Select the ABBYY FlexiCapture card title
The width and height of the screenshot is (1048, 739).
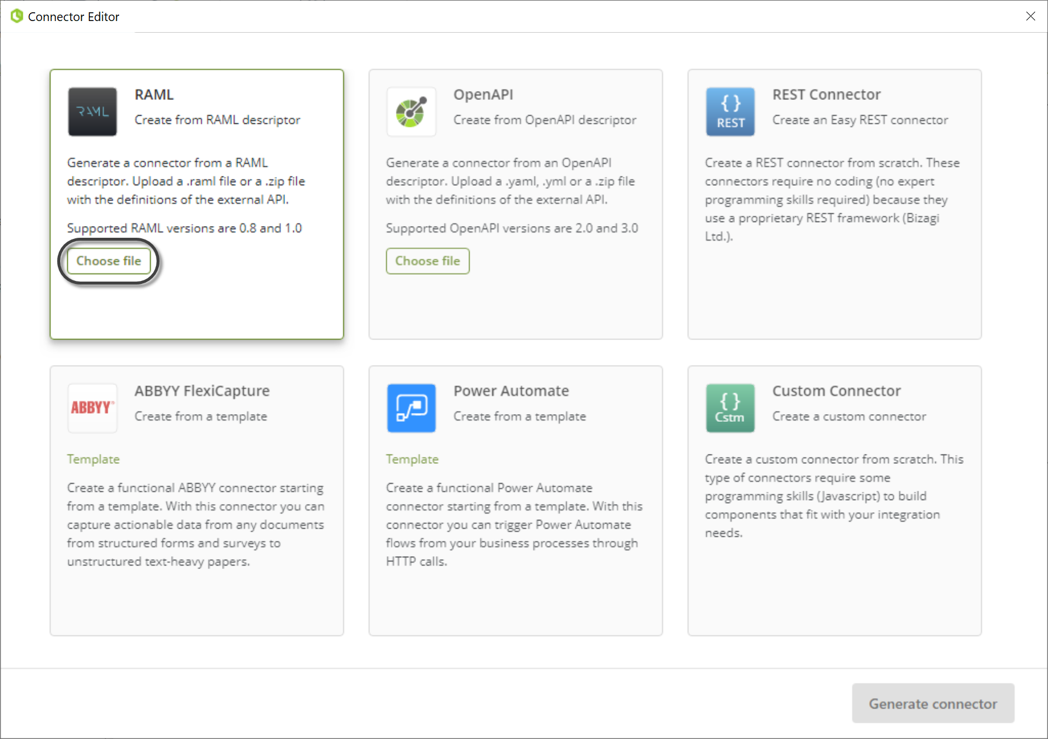click(x=202, y=391)
